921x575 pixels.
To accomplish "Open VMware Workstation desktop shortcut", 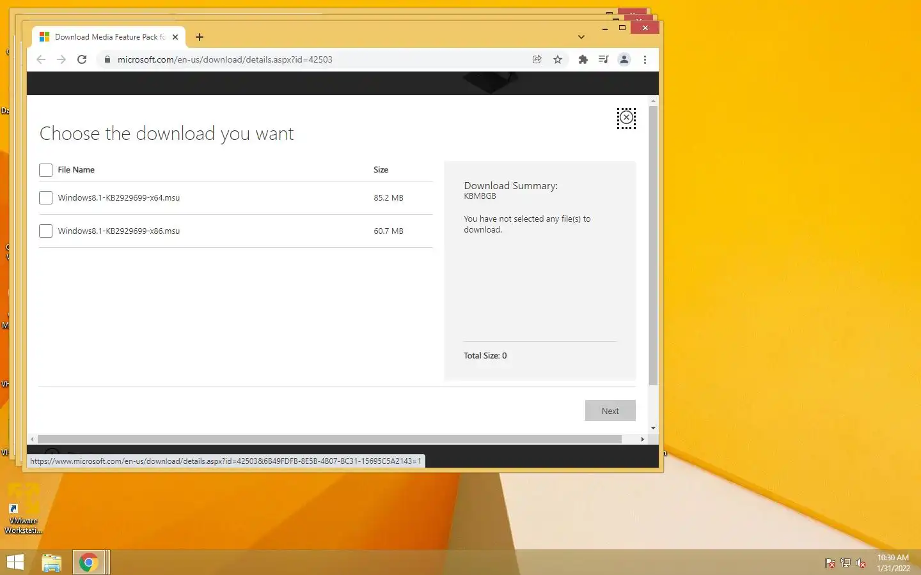I will (x=24, y=509).
